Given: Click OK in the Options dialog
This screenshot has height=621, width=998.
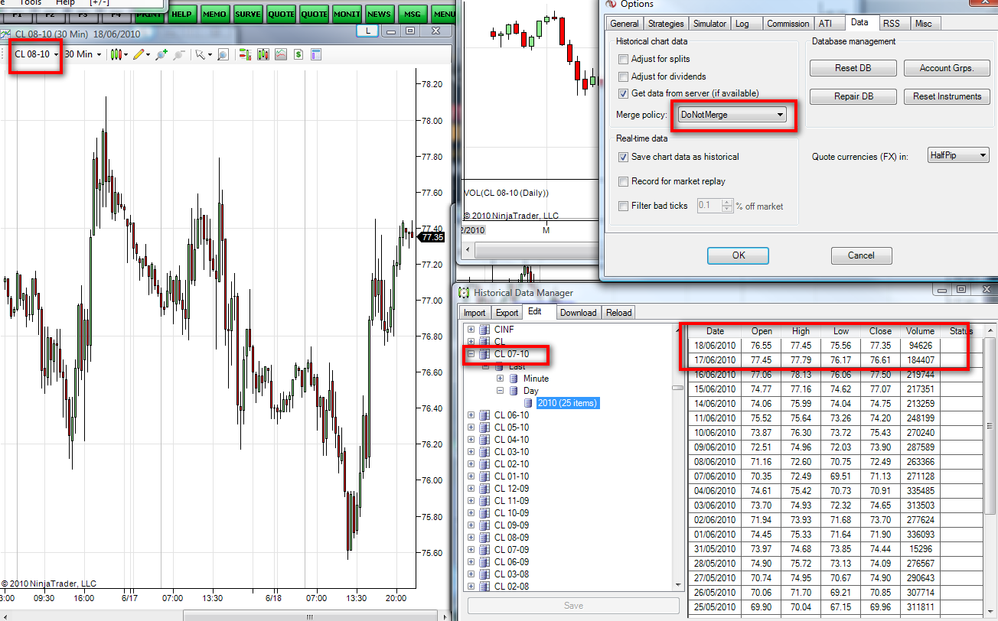Looking at the screenshot, I should click(738, 255).
